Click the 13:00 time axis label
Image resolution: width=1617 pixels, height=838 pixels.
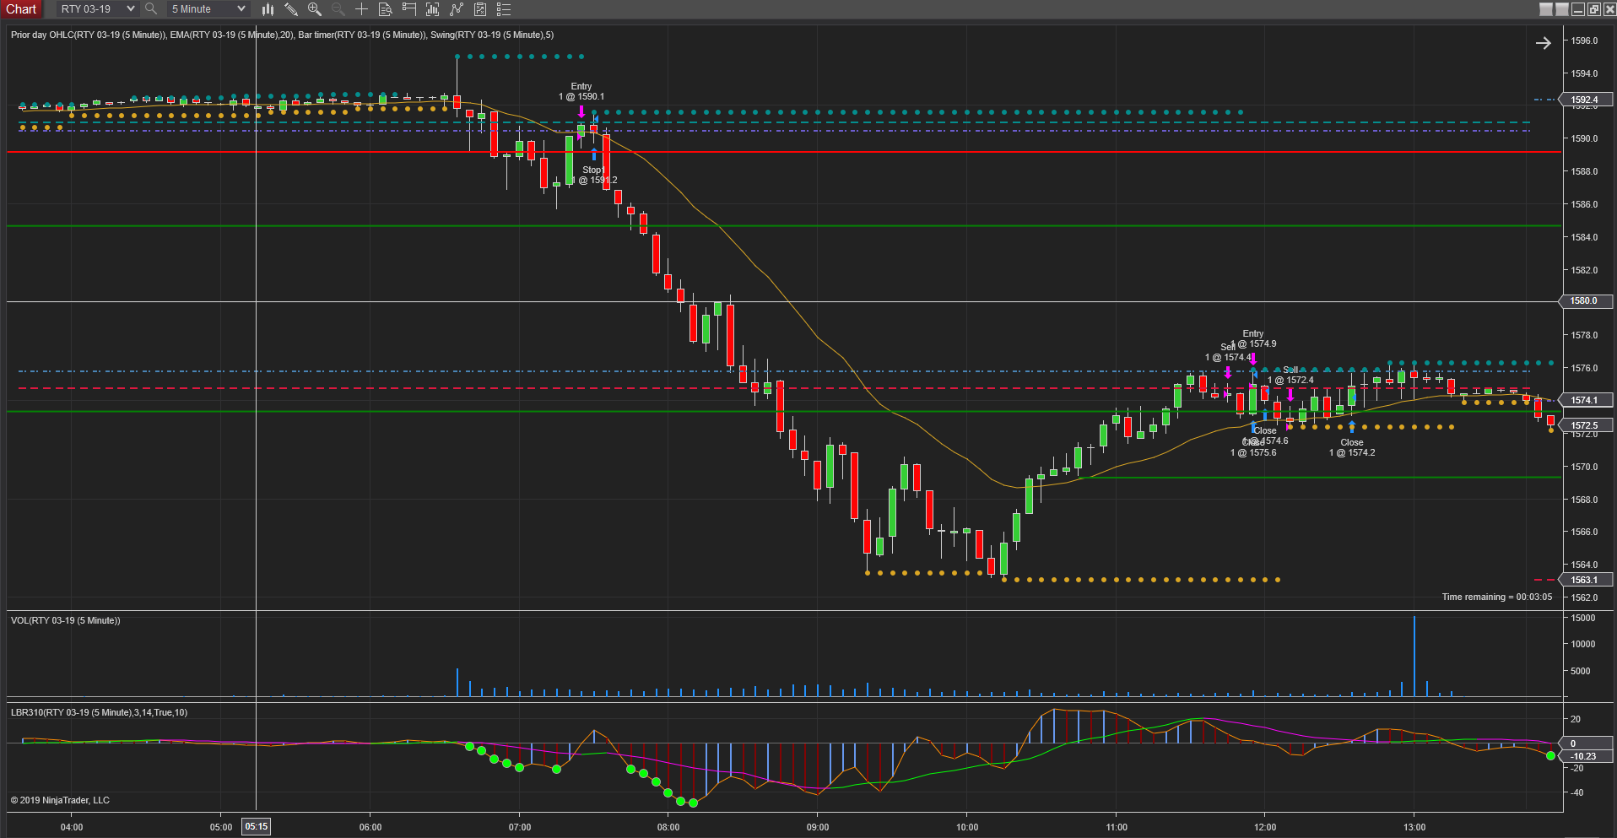pos(1414,827)
